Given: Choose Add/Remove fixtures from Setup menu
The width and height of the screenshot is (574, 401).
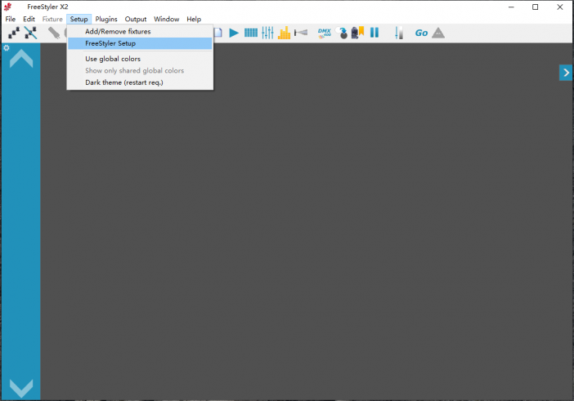Looking at the screenshot, I should 118,31.
